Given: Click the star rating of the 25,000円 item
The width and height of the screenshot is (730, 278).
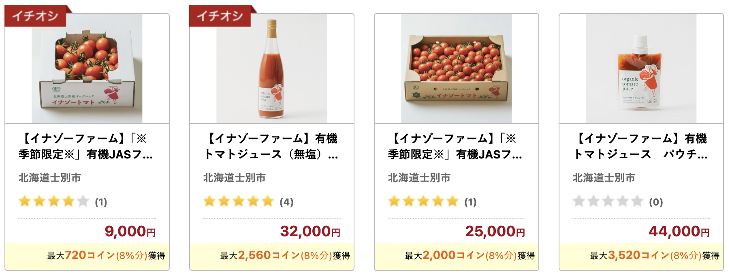Looking at the screenshot, I should pyautogui.click(x=423, y=201).
